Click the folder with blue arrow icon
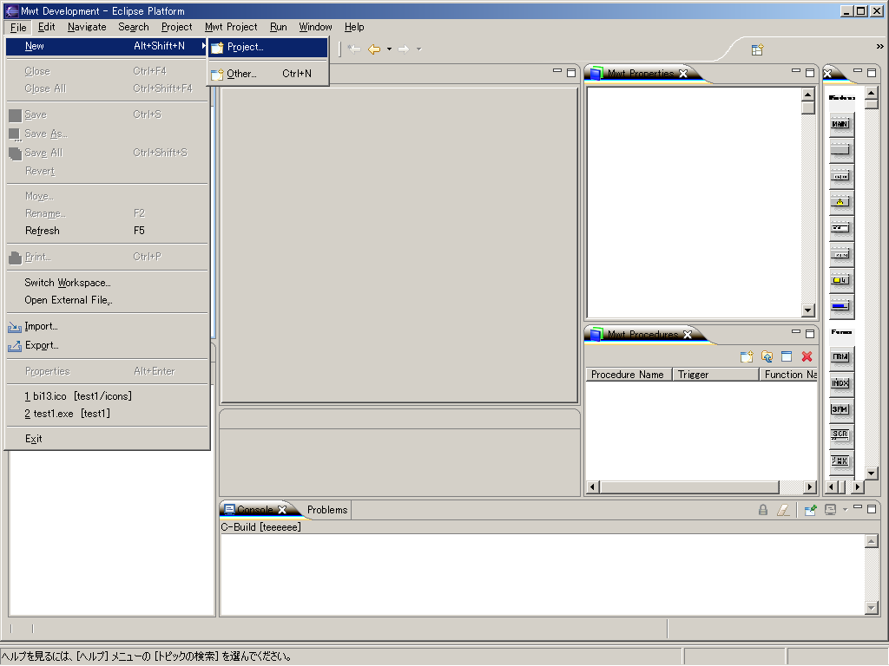889x666 pixels. [767, 356]
